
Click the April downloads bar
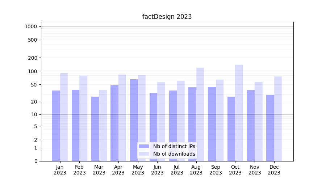122,118
